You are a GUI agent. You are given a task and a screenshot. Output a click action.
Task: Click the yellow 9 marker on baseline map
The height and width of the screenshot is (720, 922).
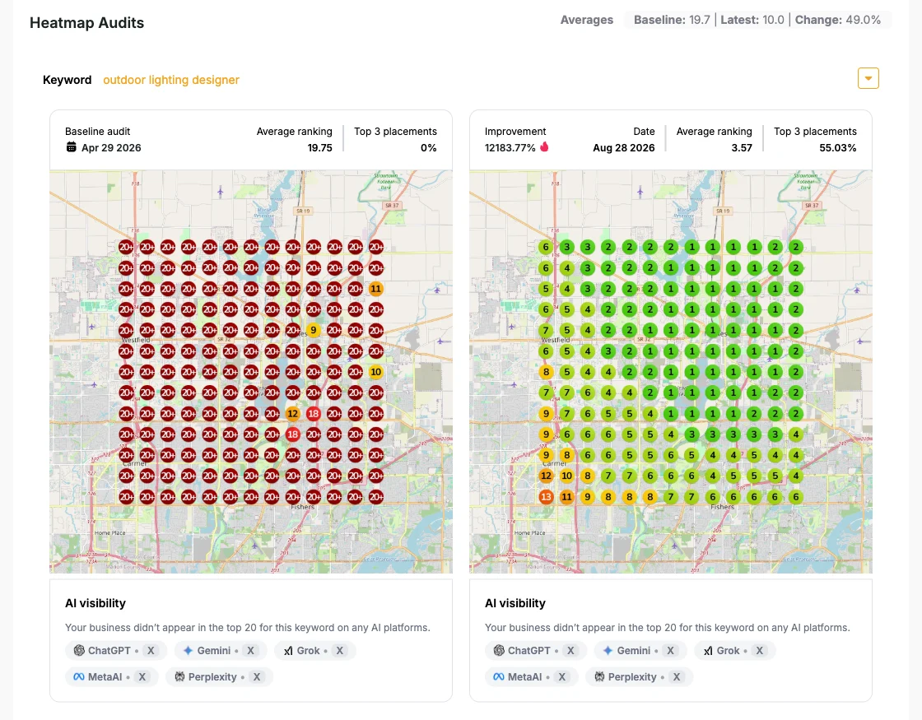click(314, 330)
